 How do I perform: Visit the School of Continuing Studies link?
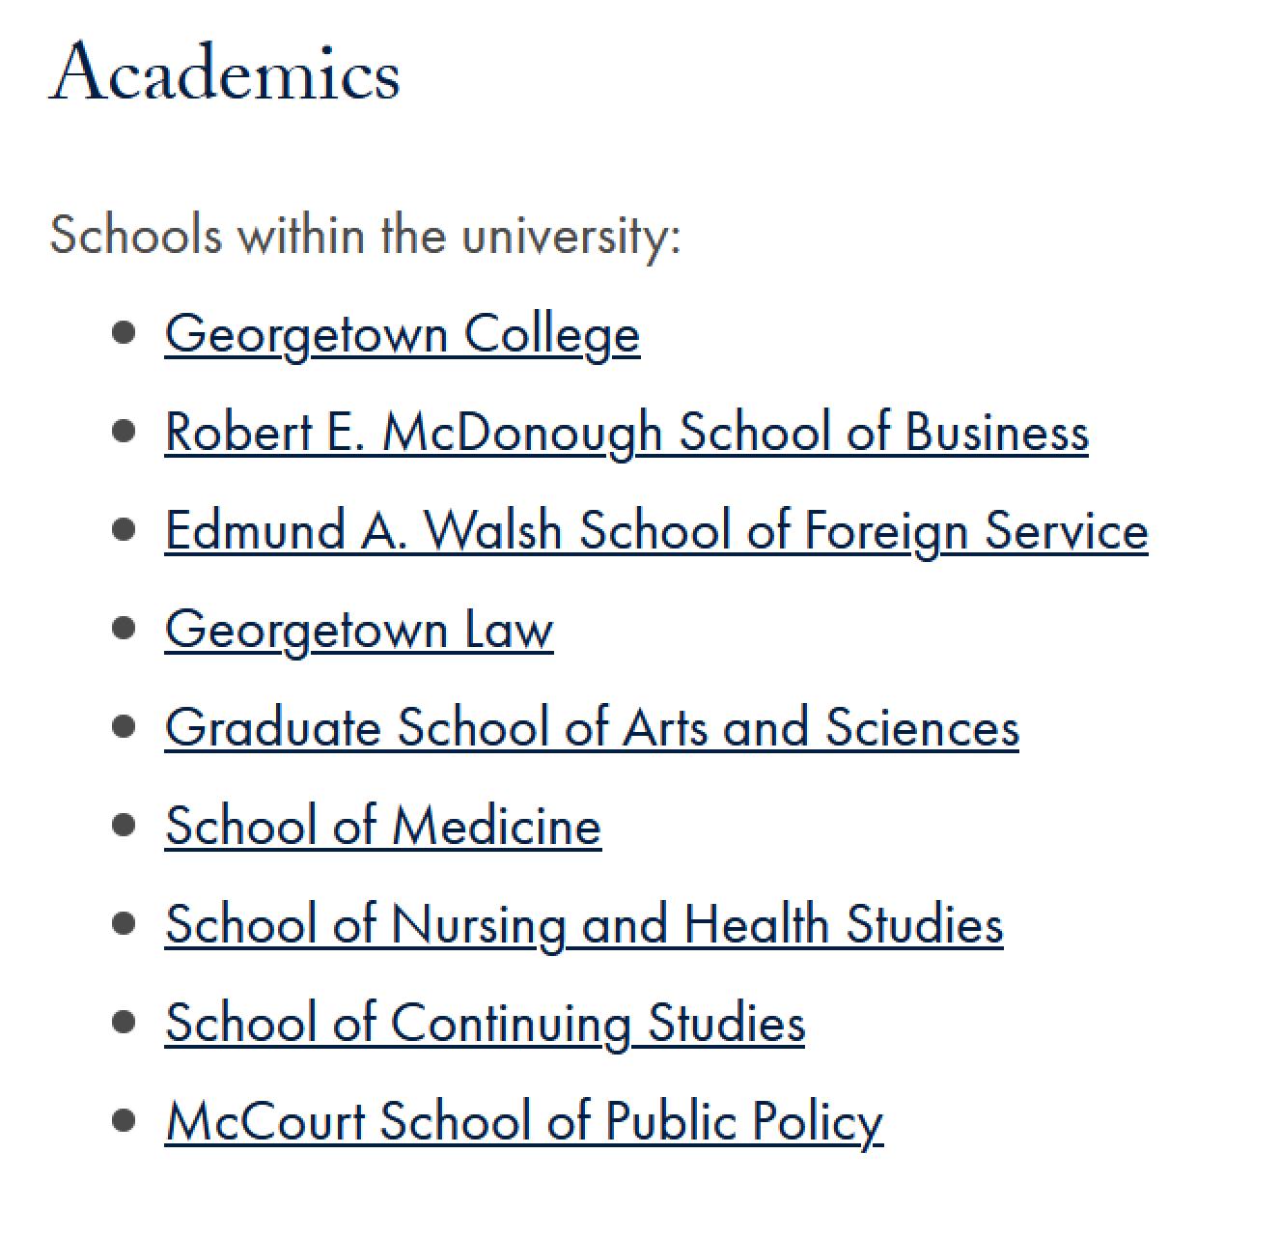tap(485, 1024)
